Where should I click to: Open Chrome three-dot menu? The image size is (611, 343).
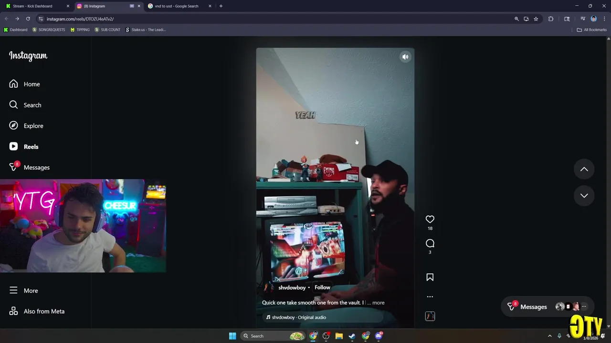(x=604, y=19)
